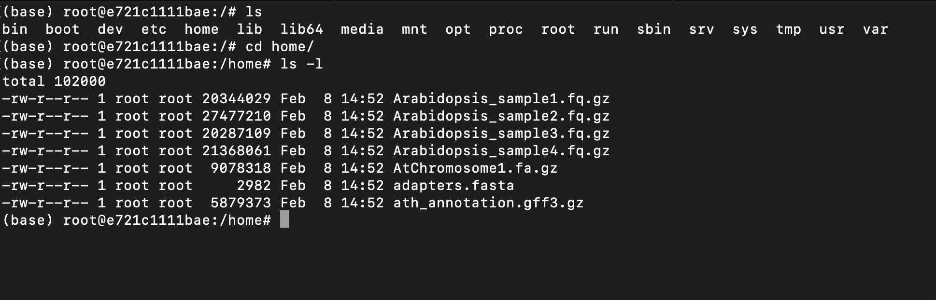Click the 'var' directory name
This screenshot has height=300, width=936.
tap(875, 29)
